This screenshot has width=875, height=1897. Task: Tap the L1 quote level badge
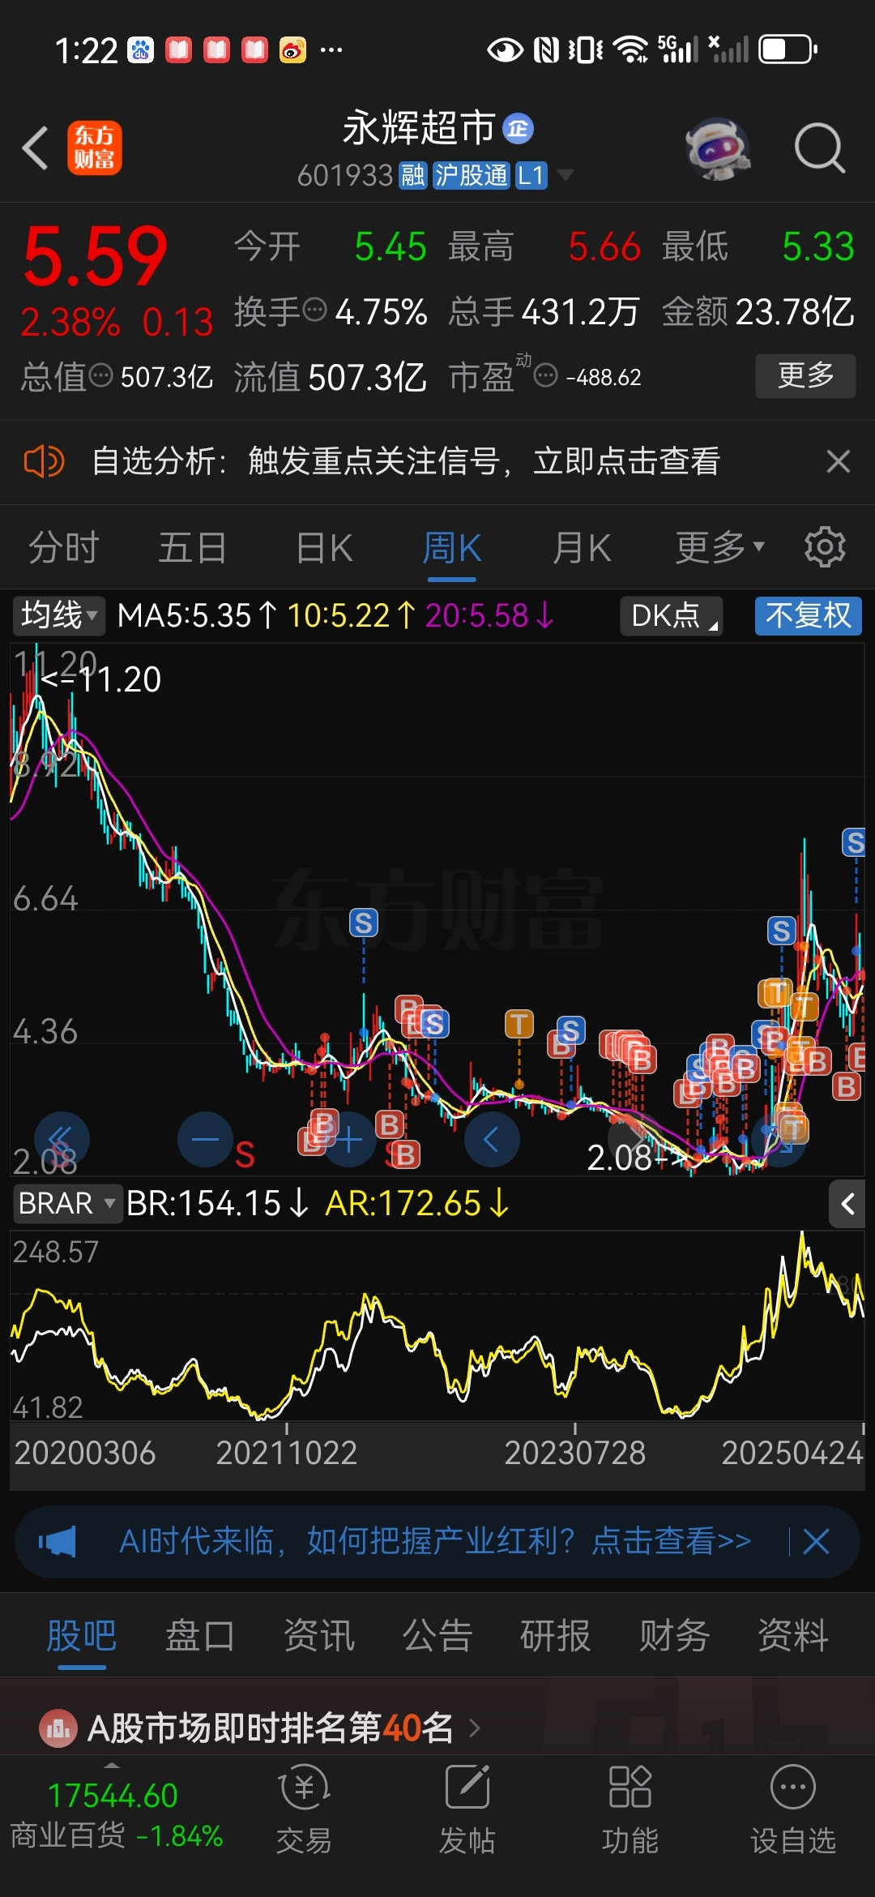(531, 175)
